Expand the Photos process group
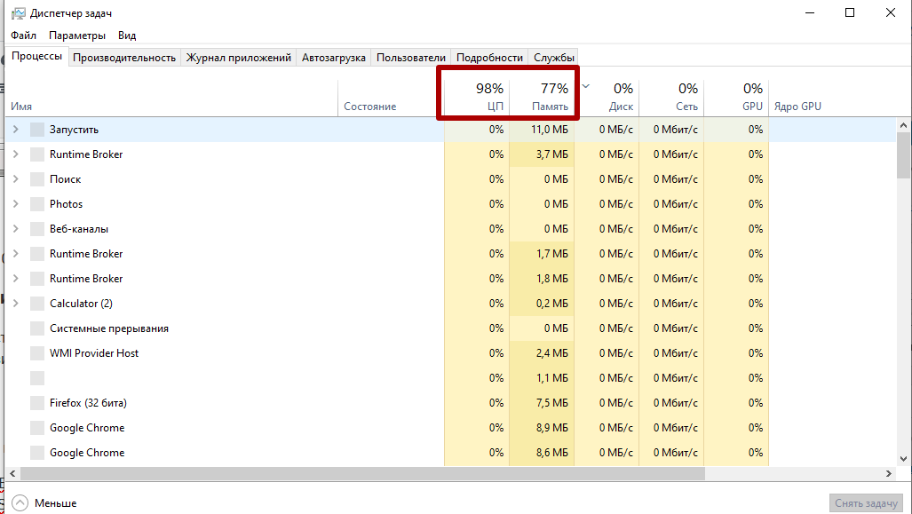The image size is (912, 514). (x=15, y=204)
